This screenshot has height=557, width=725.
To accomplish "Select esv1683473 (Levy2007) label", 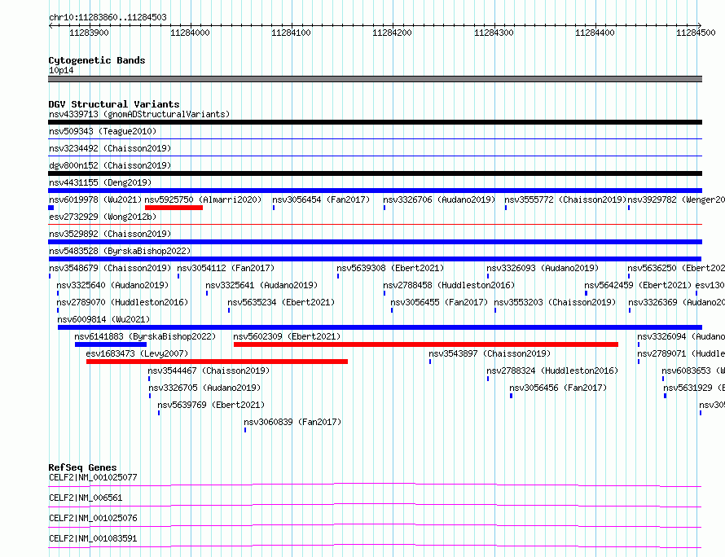I will pyautogui.click(x=138, y=353).
